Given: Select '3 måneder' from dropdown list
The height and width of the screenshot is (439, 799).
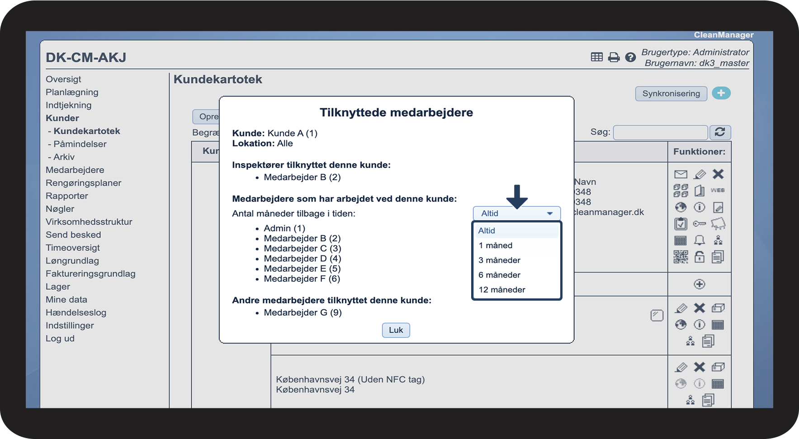Looking at the screenshot, I should tap(499, 260).
